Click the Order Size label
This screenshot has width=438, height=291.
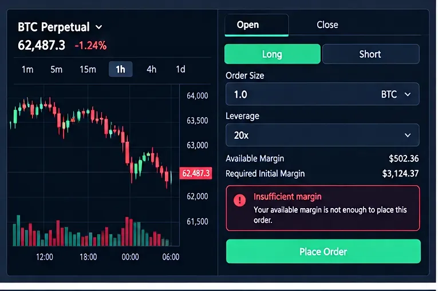244,75
